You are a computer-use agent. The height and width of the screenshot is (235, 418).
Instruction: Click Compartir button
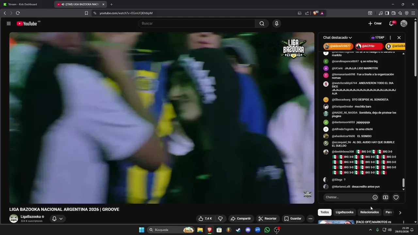coord(240,219)
